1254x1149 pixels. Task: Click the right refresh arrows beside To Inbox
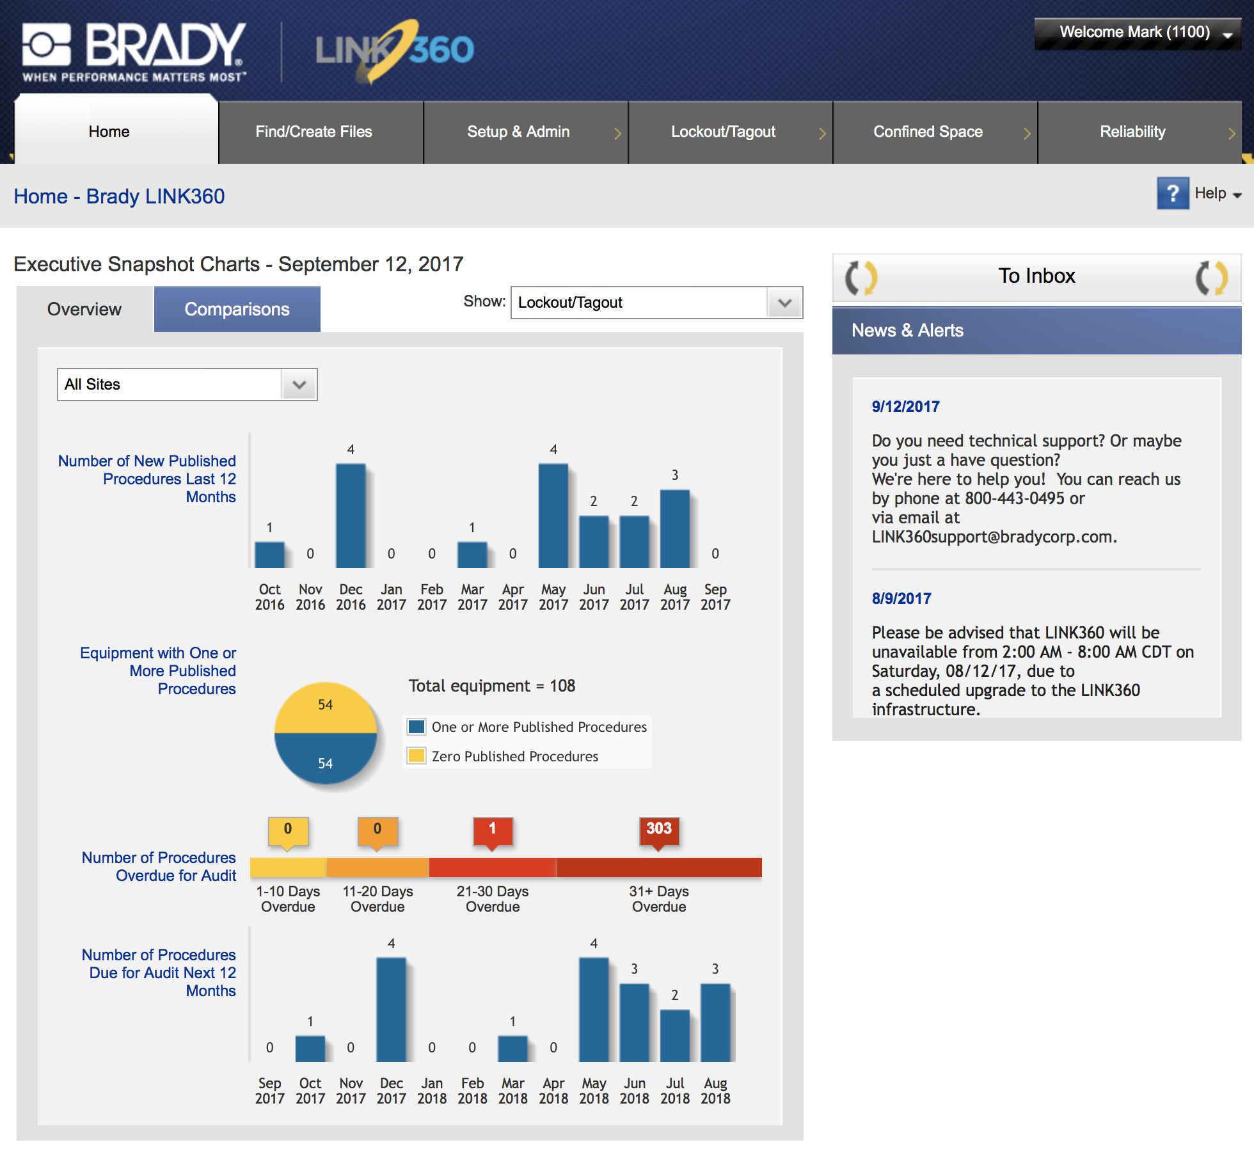click(1212, 277)
